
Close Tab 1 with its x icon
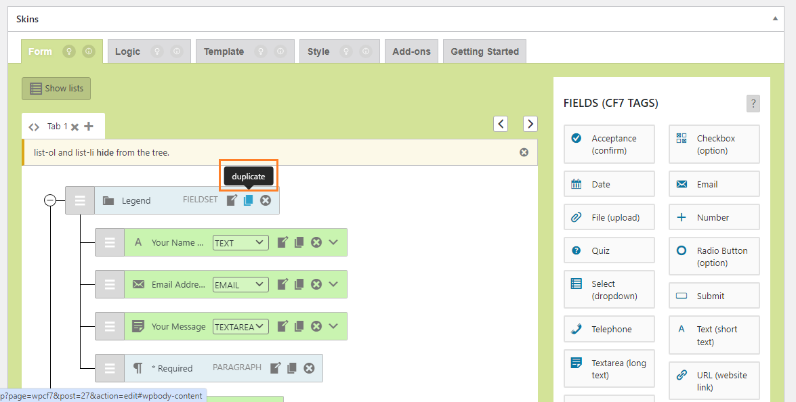(x=75, y=127)
